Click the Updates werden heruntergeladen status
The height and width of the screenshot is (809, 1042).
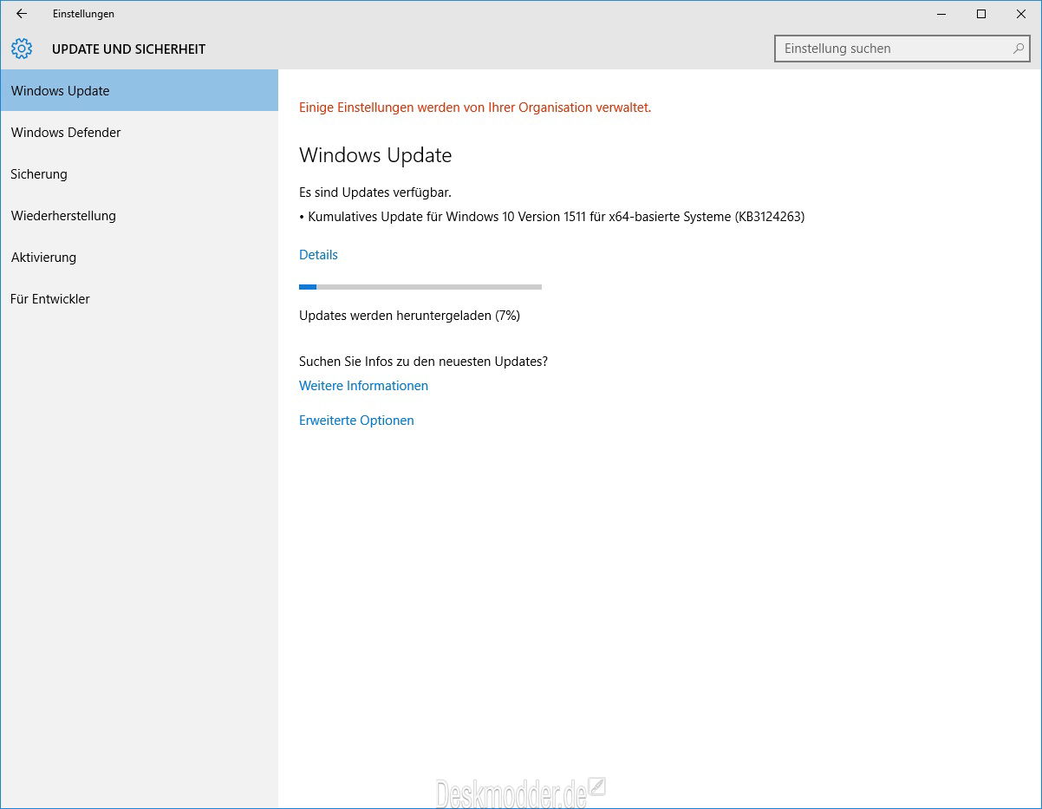click(x=409, y=316)
